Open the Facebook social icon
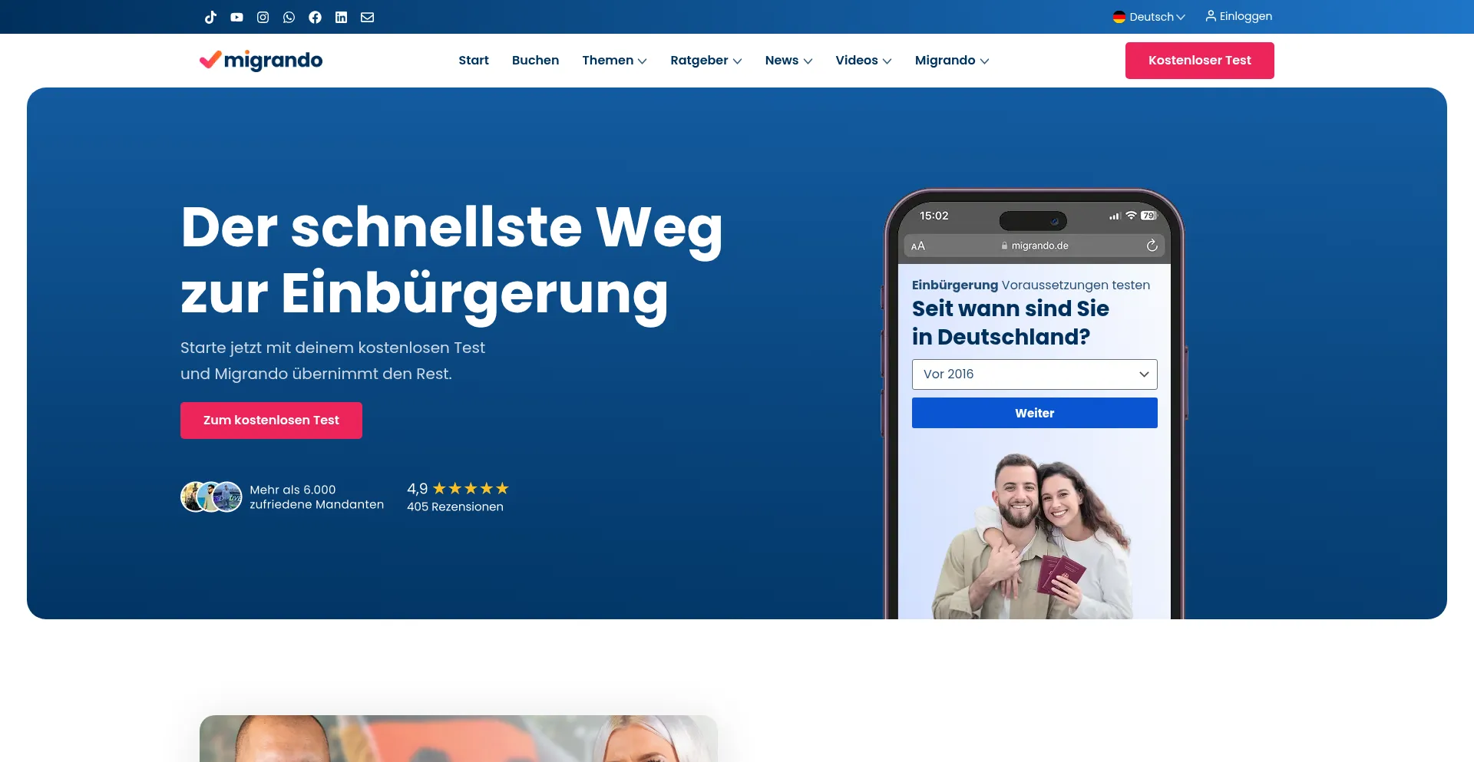Screen dimensions: 1474x762 tap(315, 17)
